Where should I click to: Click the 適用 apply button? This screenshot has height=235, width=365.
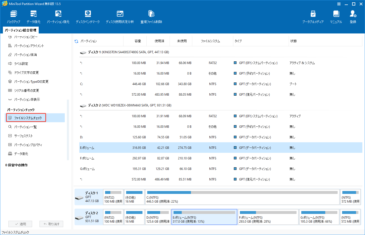coord(20,224)
